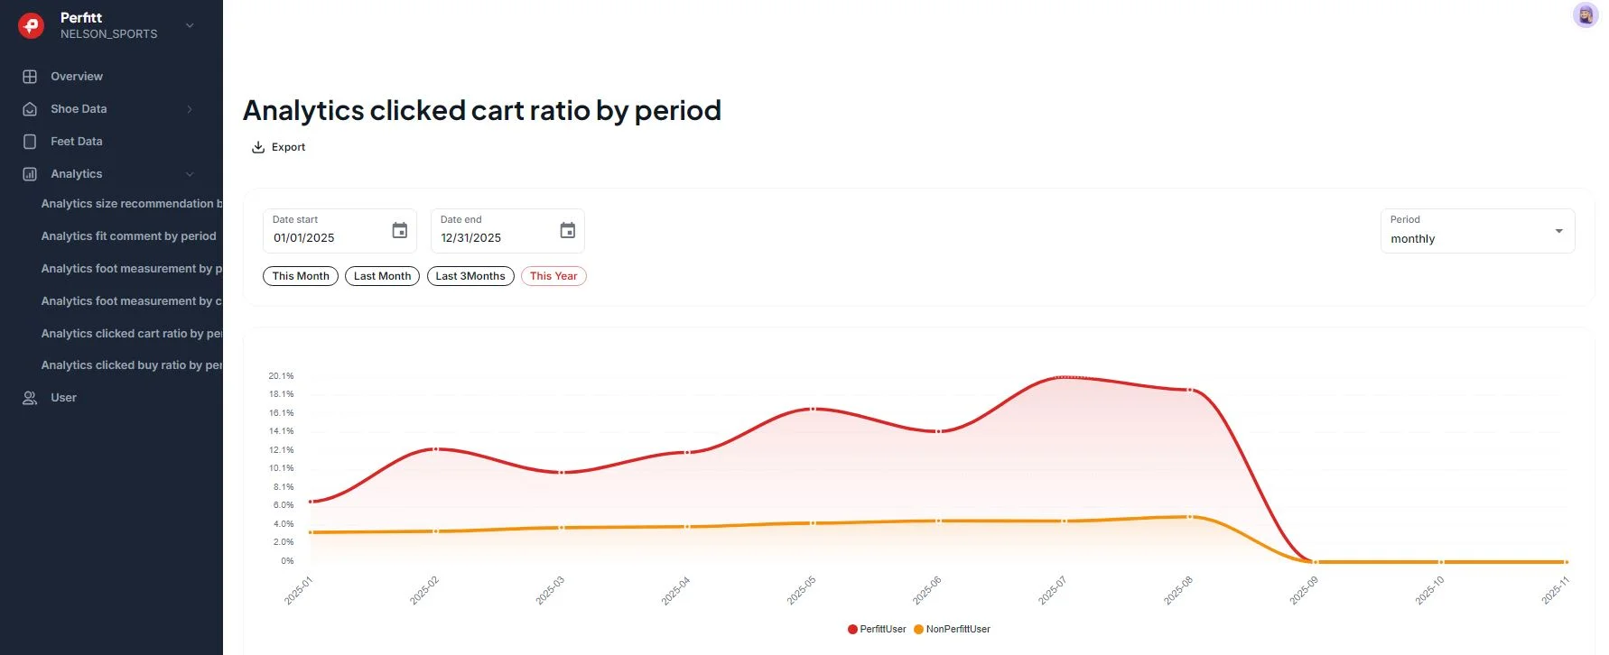
Task: Click the Shoe Data icon
Action: (30, 109)
